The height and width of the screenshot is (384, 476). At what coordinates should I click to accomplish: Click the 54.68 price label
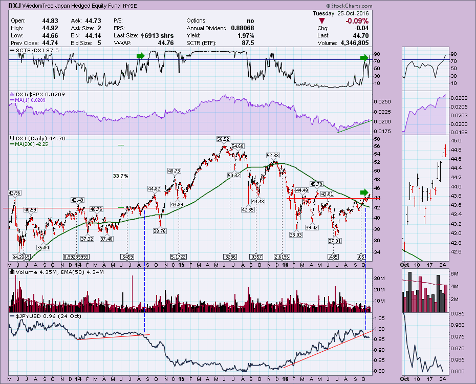237,146
